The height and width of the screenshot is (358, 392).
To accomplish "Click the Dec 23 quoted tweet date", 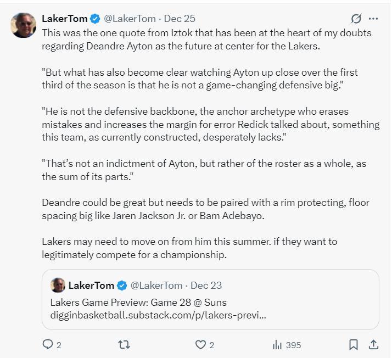I will tap(206, 286).
